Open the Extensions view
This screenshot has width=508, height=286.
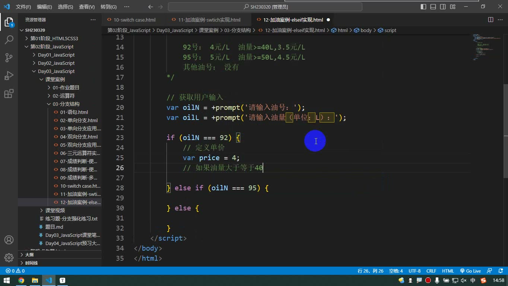coord(9,93)
